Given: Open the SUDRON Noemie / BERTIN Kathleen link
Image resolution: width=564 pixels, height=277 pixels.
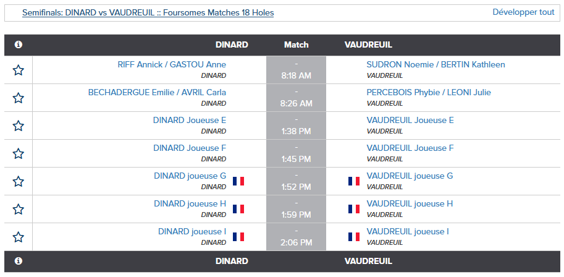Looking at the screenshot, I should click(436, 64).
